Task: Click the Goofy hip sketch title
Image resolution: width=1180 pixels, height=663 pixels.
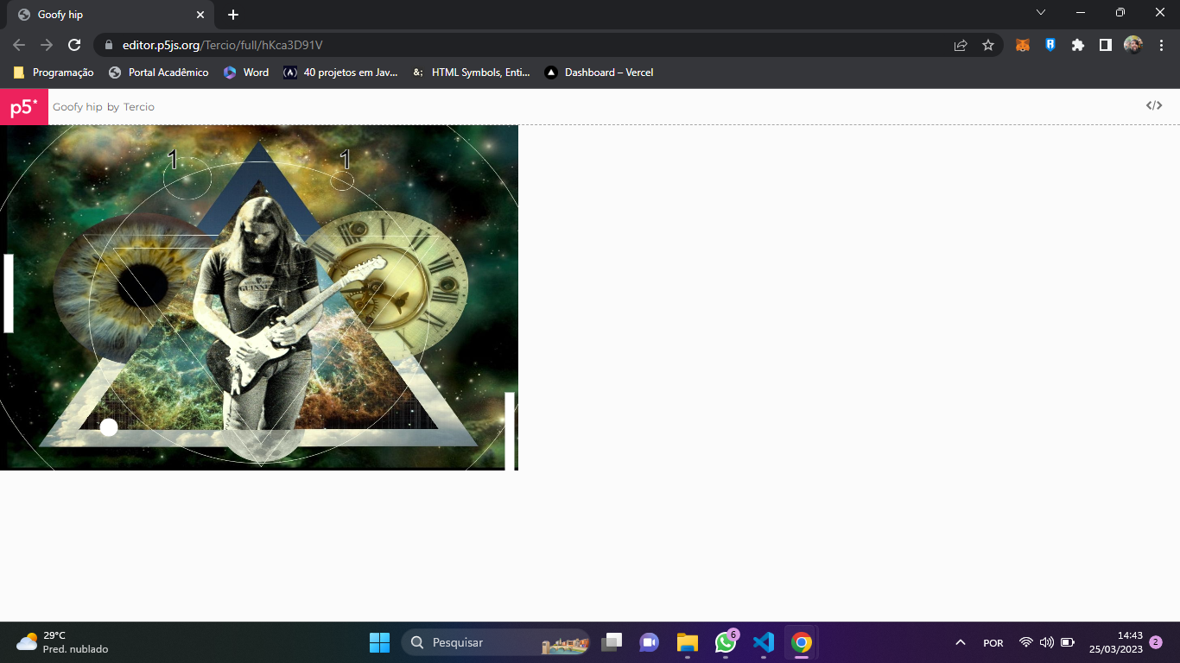Action: (78, 107)
